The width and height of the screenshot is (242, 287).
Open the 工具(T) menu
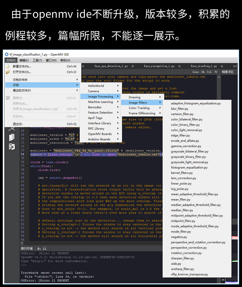click(37, 60)
